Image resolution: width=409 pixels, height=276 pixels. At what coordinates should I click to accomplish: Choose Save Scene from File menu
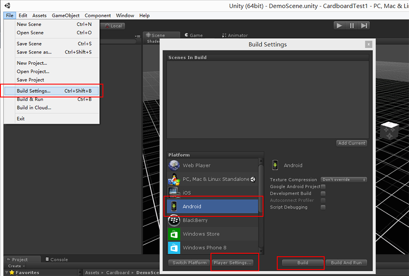click(x=52, y=44)
